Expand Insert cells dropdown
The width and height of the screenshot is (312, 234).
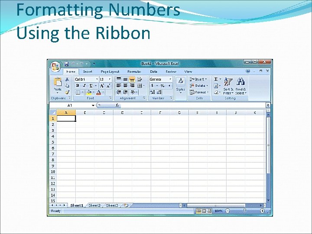(206, 79)
